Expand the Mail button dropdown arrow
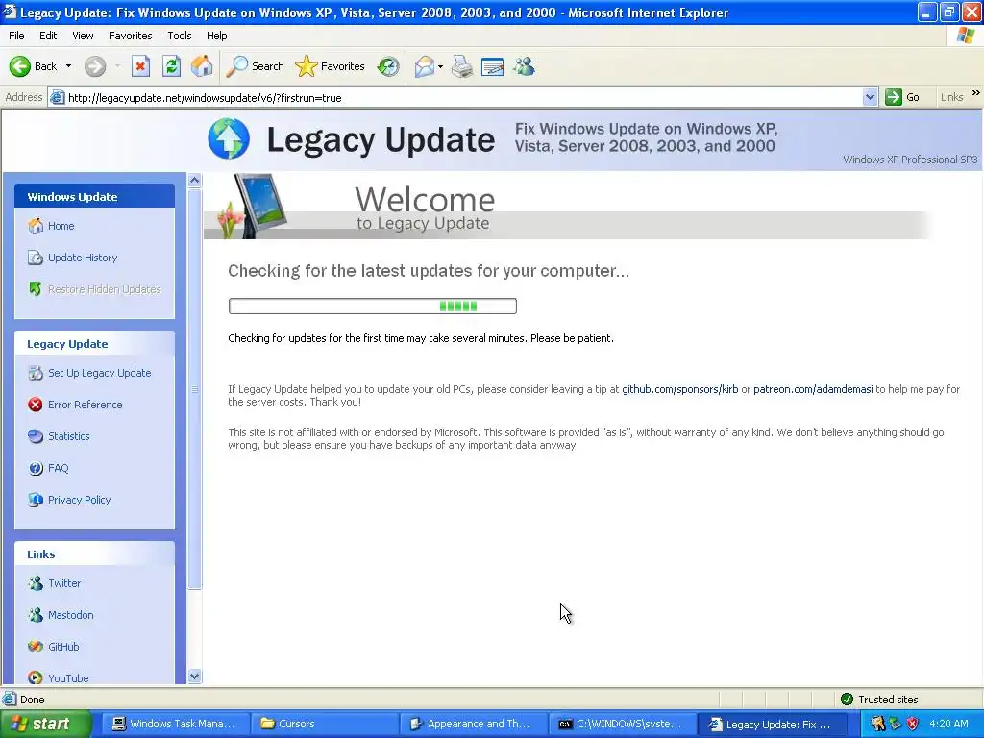The height and width of the screenshot is (738, 984). [x=440, y=66]
